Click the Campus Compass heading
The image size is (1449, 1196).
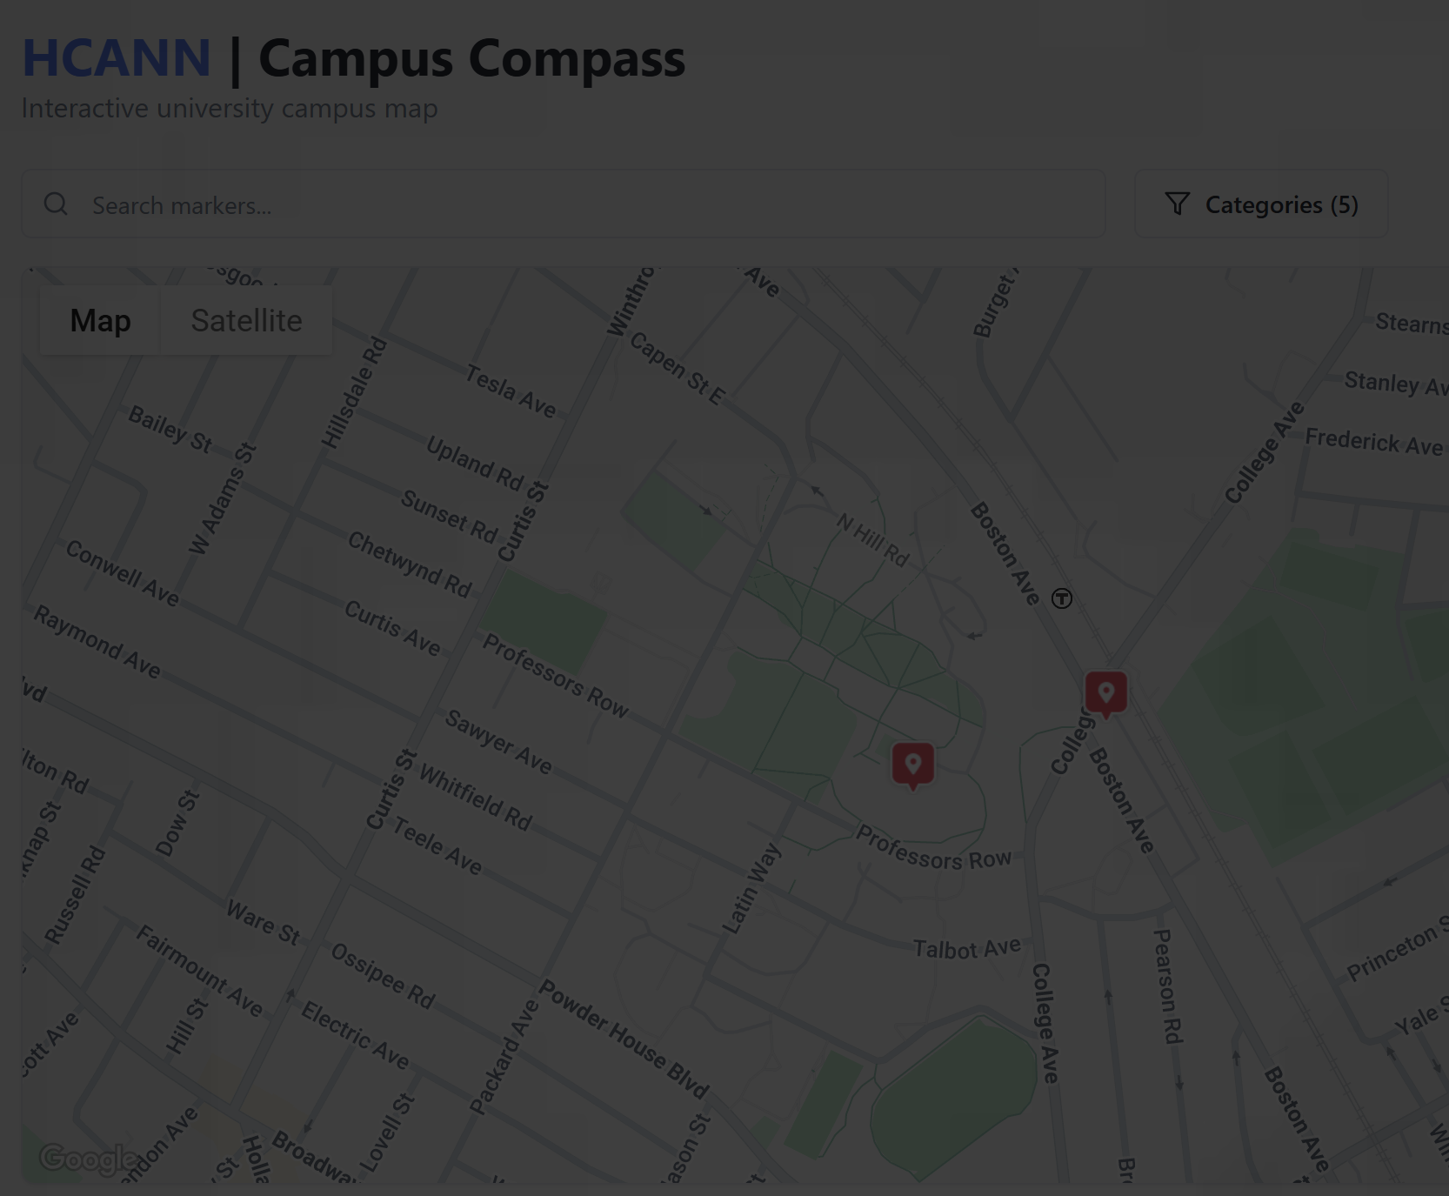pos(471,58)
